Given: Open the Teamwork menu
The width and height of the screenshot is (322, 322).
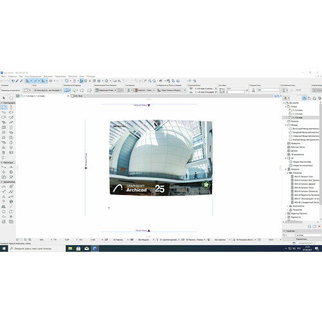Looking at the screenshot, I should pyautogui.click(x=73, y=76).
